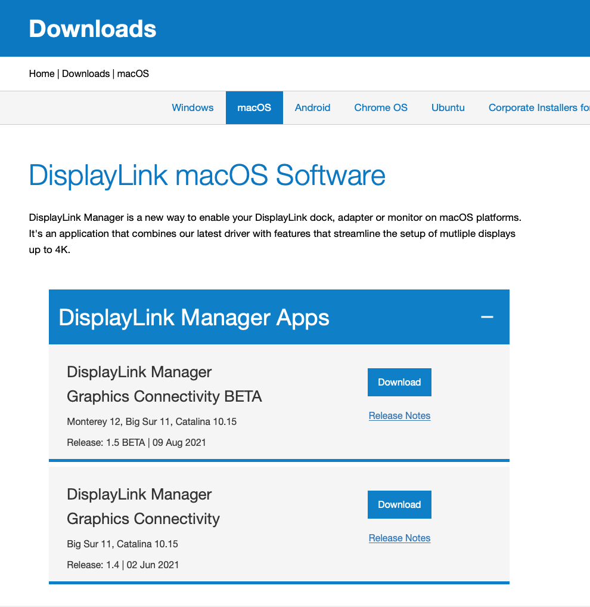Image resolution: width=590 pixels, height=607 pixels.
Task: Click the macOS breadcrumb item
Action: 133,73
